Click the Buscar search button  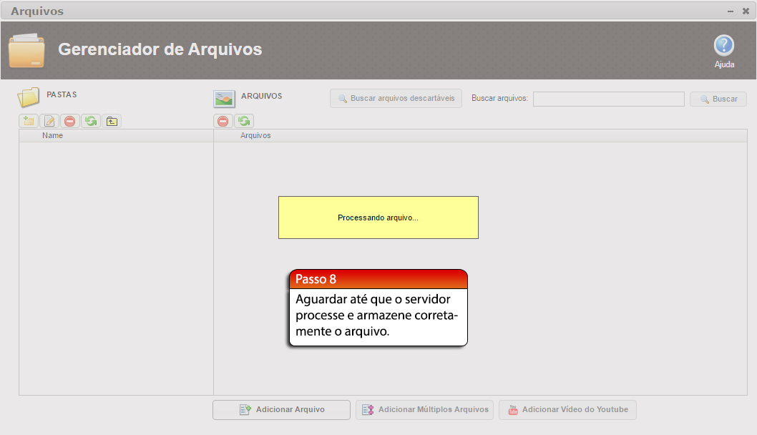tap(718, 99)
